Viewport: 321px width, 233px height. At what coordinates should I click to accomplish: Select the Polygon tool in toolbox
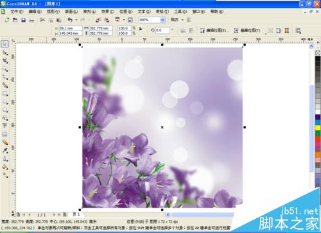4,110
